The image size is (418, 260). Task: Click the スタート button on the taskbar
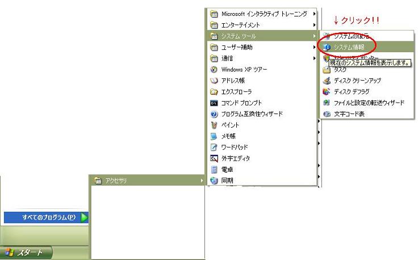(x=27, y=252)
